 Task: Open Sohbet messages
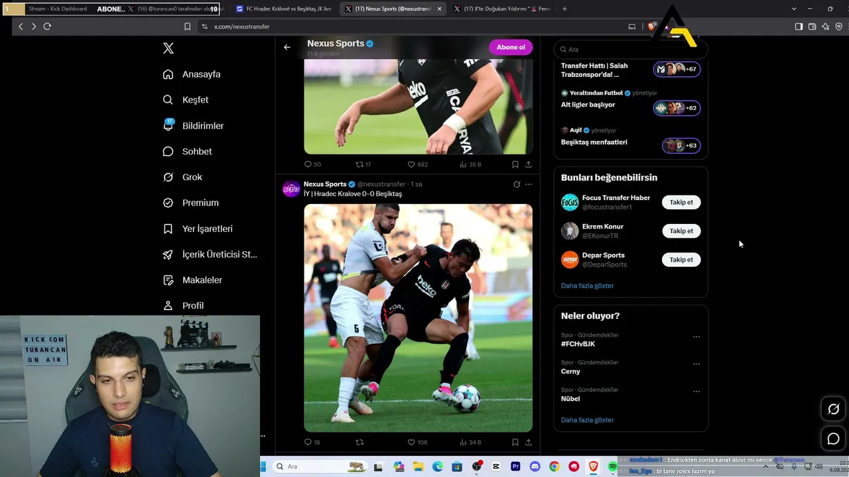[187, 152]
